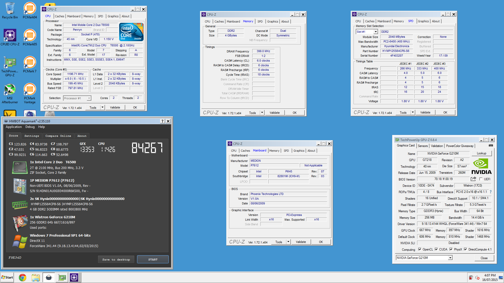504x283 pixels.
Task: Expand Tools dropdown arrow in CPU-Z SPD window
Action: coord(413,112)
